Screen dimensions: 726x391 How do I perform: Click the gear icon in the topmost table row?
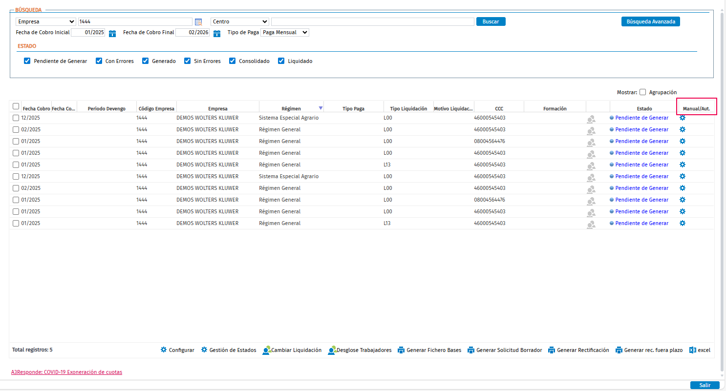pos(683,118)
